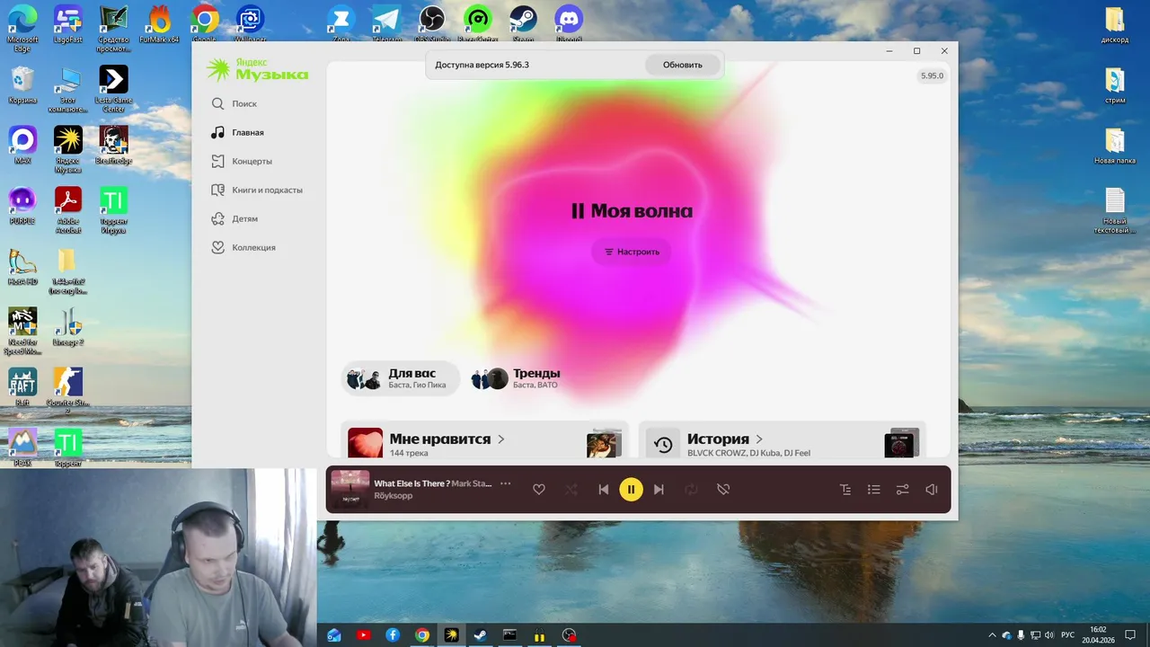
Task: Pause Моя волна from the center
Action: (x=632, y=211)
